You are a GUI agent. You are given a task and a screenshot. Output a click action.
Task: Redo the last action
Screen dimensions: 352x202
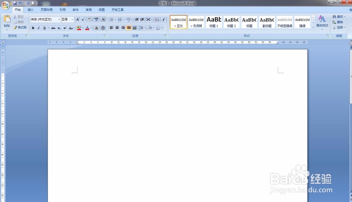coord(28,3)
